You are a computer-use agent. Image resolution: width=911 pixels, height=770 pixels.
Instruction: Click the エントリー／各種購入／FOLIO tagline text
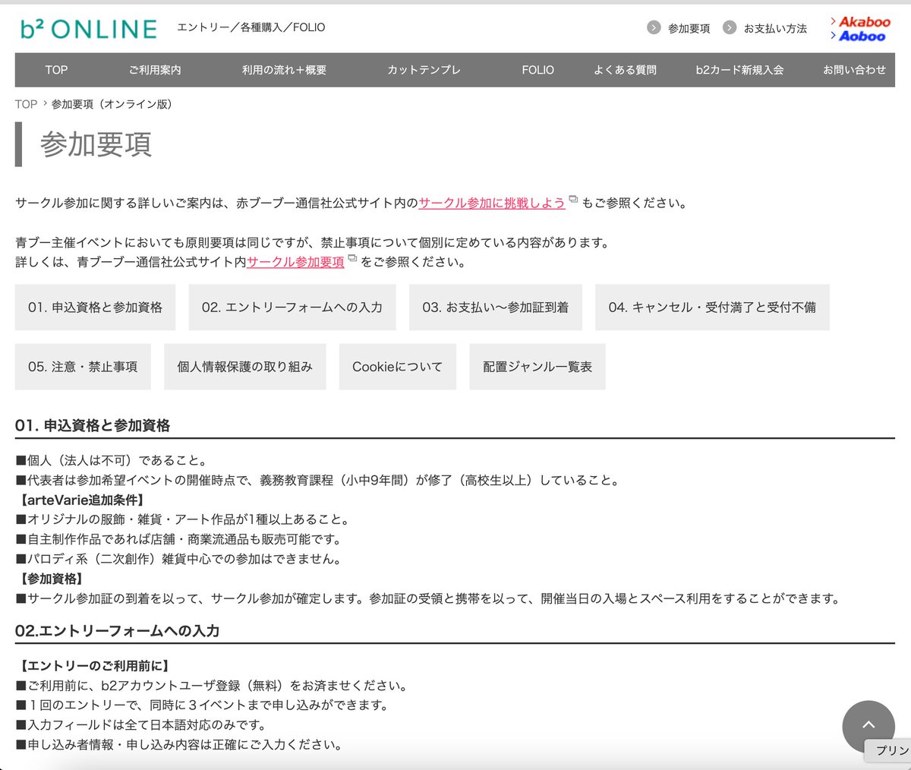coord(251,27)
